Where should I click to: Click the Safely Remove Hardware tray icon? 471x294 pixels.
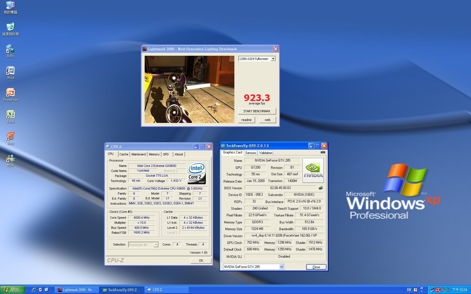[448, 290]
